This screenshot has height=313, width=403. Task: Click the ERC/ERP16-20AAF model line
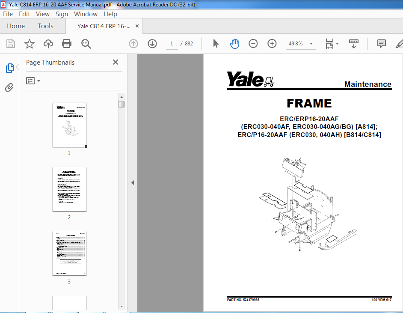pyautogui.click(x=309, y=119)
